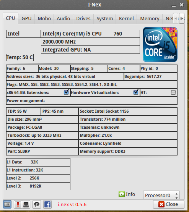Click Socket: Intel Socket 1156 cell
This screenshot has height=212, width=189.
[x=128, y=112]
